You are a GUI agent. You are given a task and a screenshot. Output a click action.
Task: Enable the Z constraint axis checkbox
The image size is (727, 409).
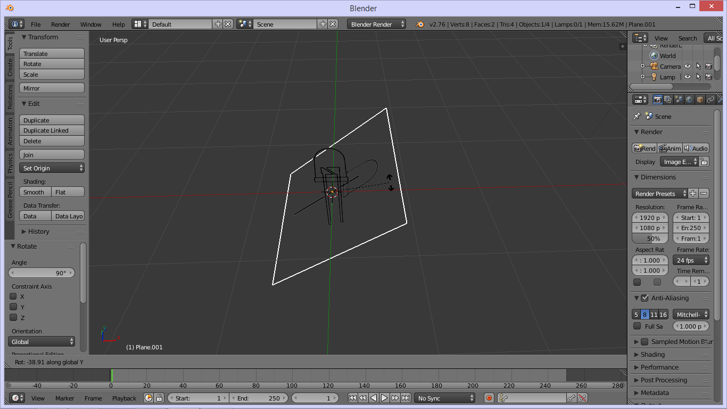pos(13,317)
